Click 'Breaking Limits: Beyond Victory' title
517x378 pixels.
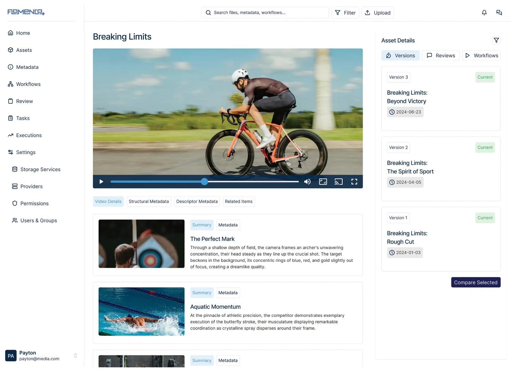click(x=407, y=97)
